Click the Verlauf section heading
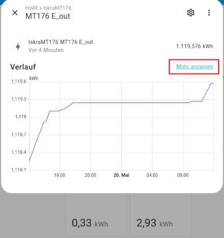 coord(23,67)
